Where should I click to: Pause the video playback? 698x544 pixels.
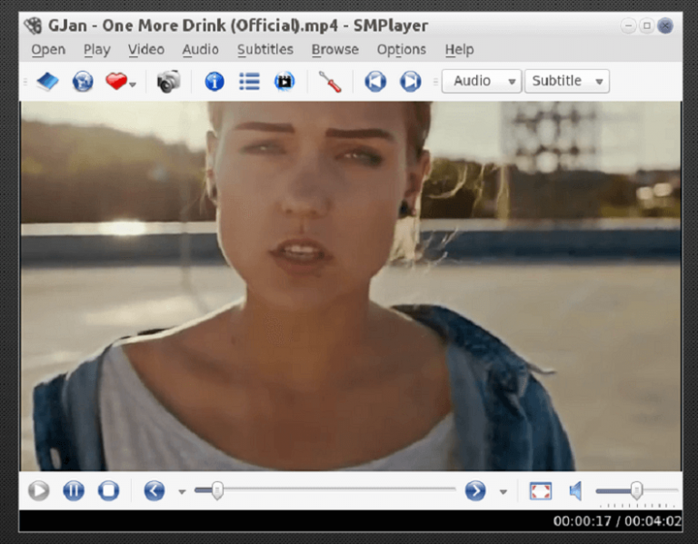coord(74,491)
